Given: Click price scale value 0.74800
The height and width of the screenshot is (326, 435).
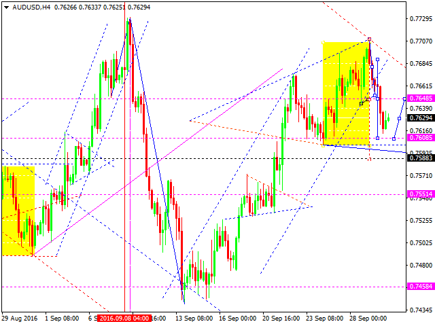Looking at the screenshot, I should [421, 266].
